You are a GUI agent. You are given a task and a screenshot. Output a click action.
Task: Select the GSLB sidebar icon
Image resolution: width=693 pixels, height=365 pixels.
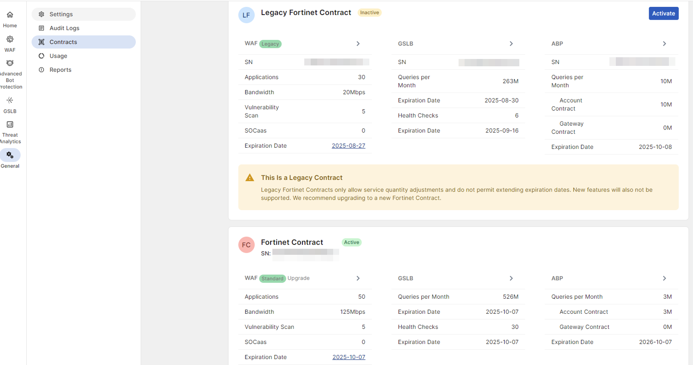(x=10, y=100)
